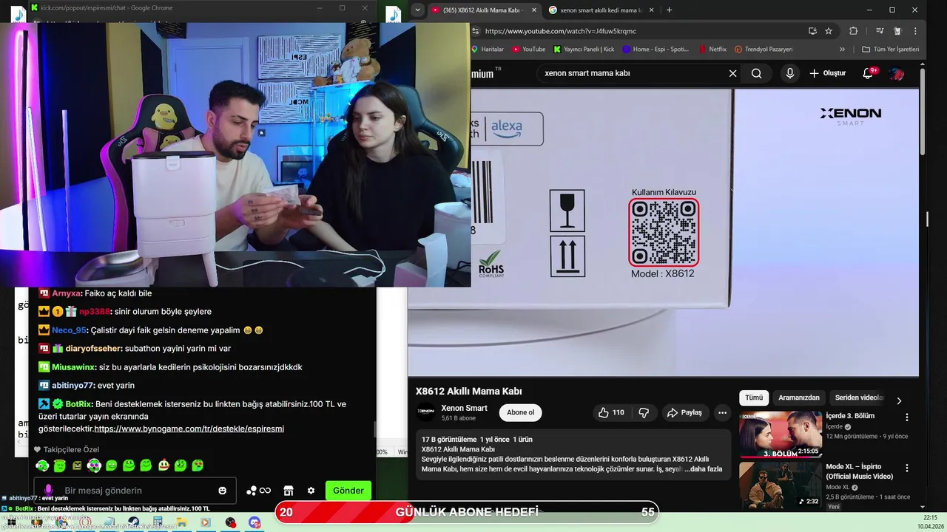Focus the youtube.com address bar

(x=636, y=31)
